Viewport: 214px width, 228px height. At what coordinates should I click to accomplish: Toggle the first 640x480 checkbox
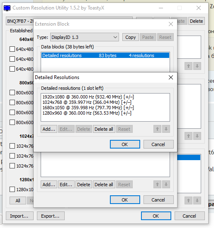tap(12, 49)
